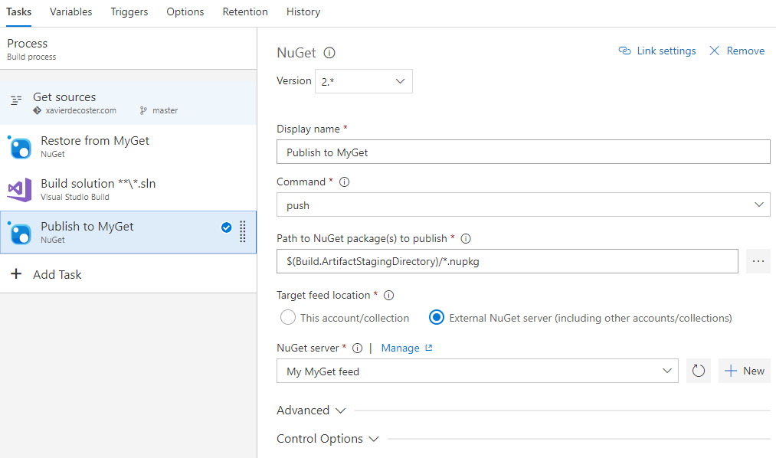This screenshot has width=776, height=458.
Task: Click the New NuGet server button
Action: pyautogui.click(x=745, y=371)
